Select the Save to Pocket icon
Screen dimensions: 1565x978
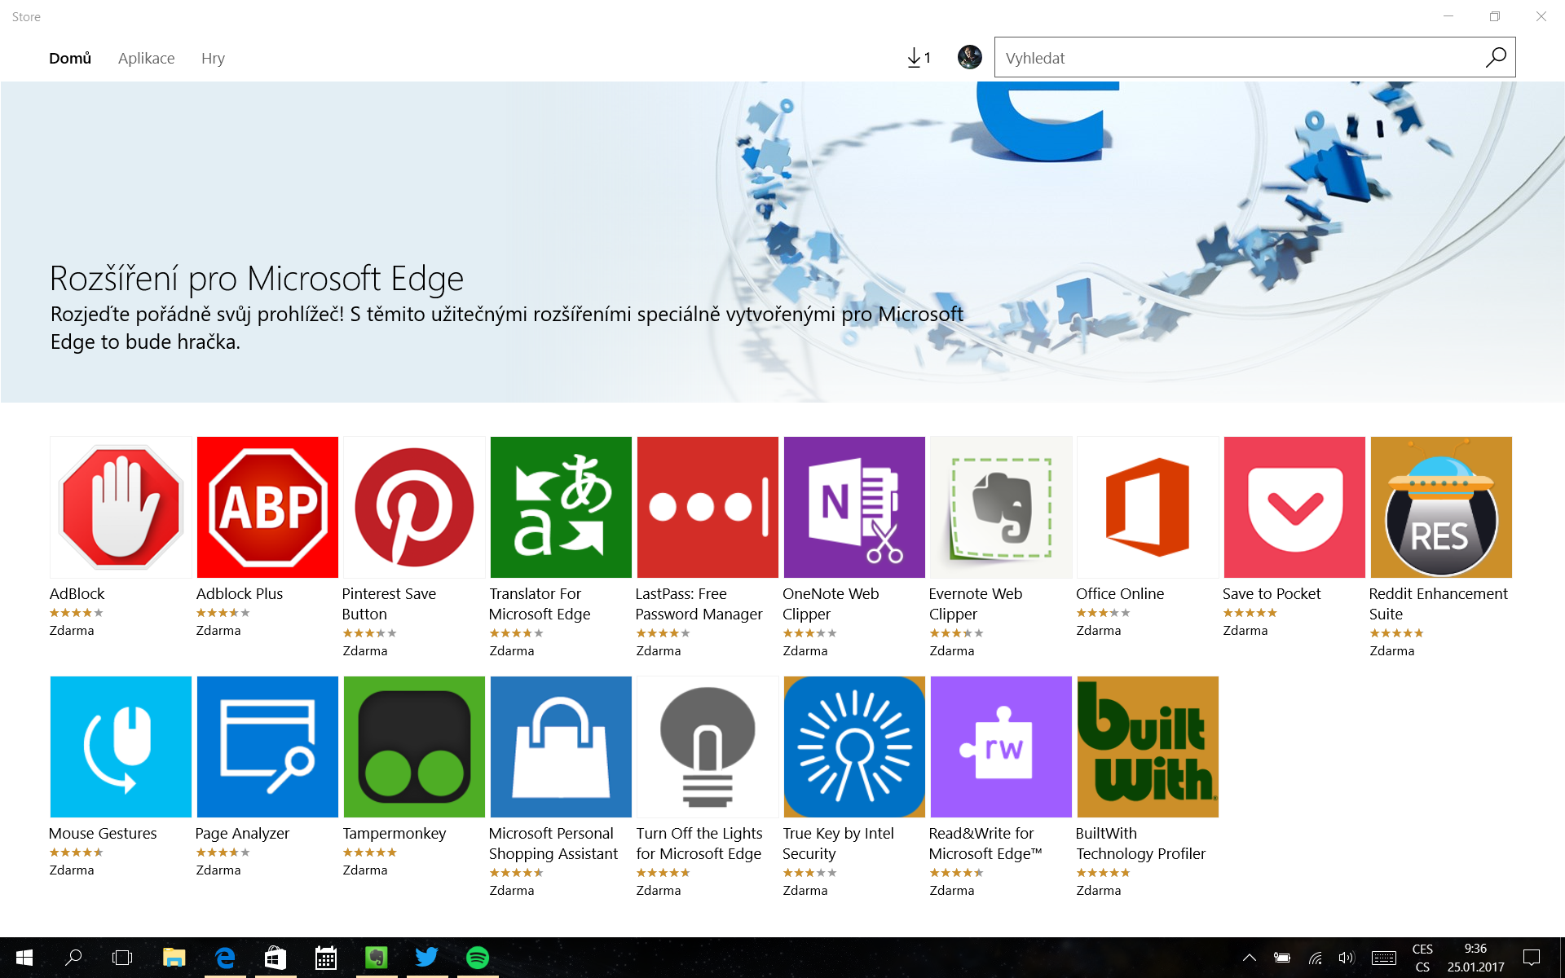click(x=1294, y=507)
